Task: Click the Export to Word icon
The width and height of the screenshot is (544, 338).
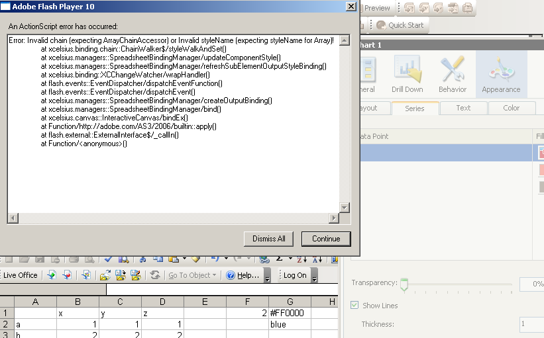Action: pyautogui.click(x=424, y=8)
